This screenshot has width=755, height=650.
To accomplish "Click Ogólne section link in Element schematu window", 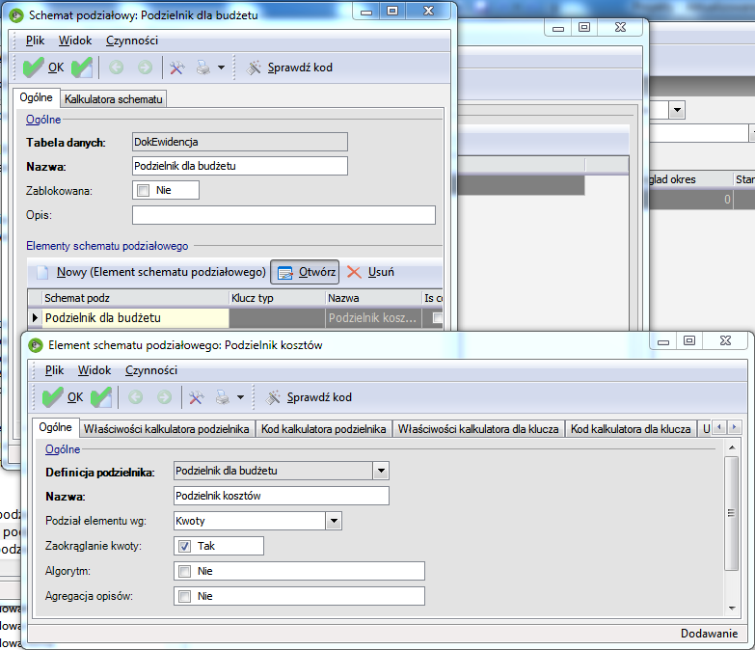I will coord(63,449).
